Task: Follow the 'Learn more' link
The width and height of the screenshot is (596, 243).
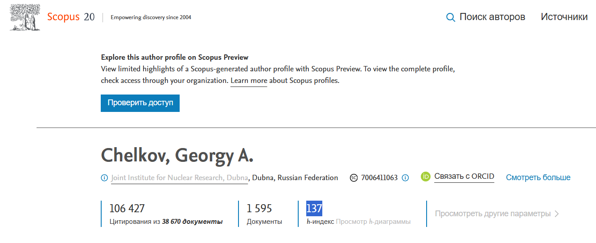Action: click(249, 81)
